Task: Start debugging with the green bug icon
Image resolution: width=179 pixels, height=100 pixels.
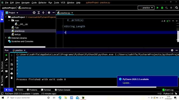Action: (162, 8)
